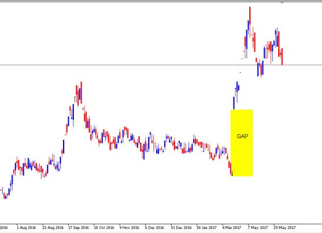322x233 pixels.
Task: Click the 29 May 2017 date label
Action: pyautogui.click(x=285, y=228)
